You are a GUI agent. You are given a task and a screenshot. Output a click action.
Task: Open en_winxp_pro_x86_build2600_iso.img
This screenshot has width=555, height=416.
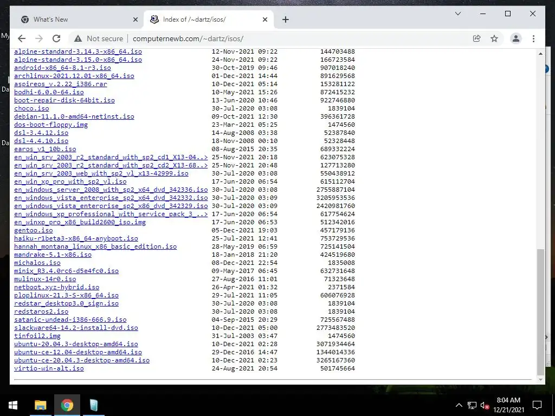pyautogui.click(x=80, y=223)
